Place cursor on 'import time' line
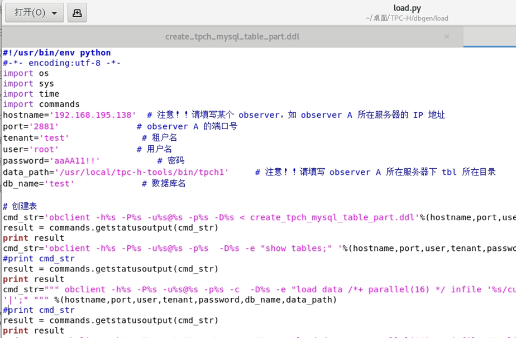Screen dimensions: 516x338 click(x=31, y=94)
